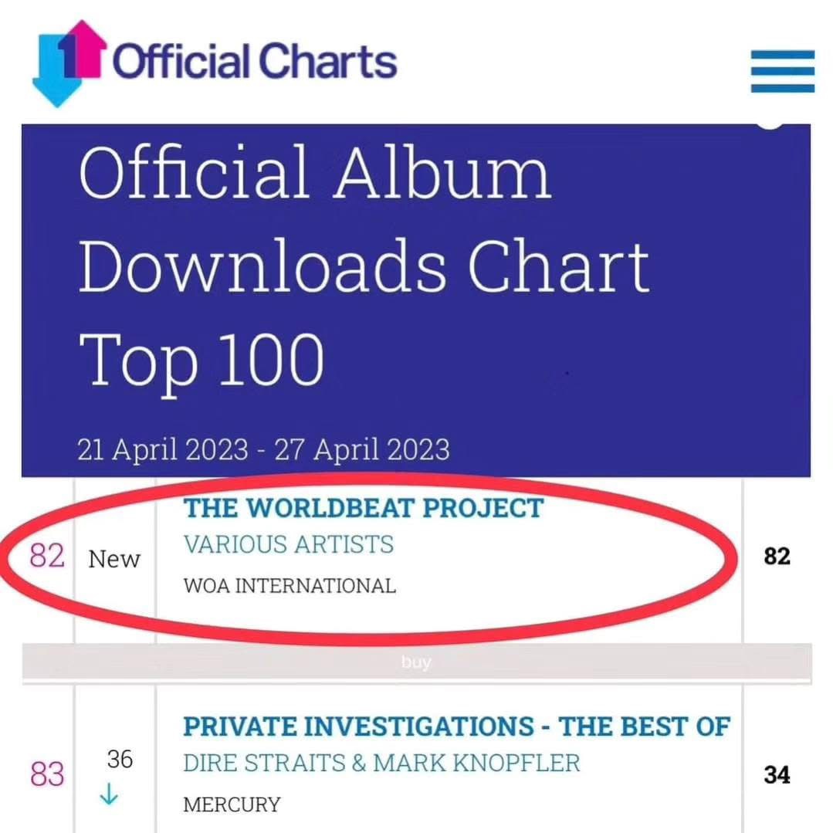Image resolution: width=833 pixels, height=833 pixels.
Task: Click last week position 36
Action: [120, 760]
